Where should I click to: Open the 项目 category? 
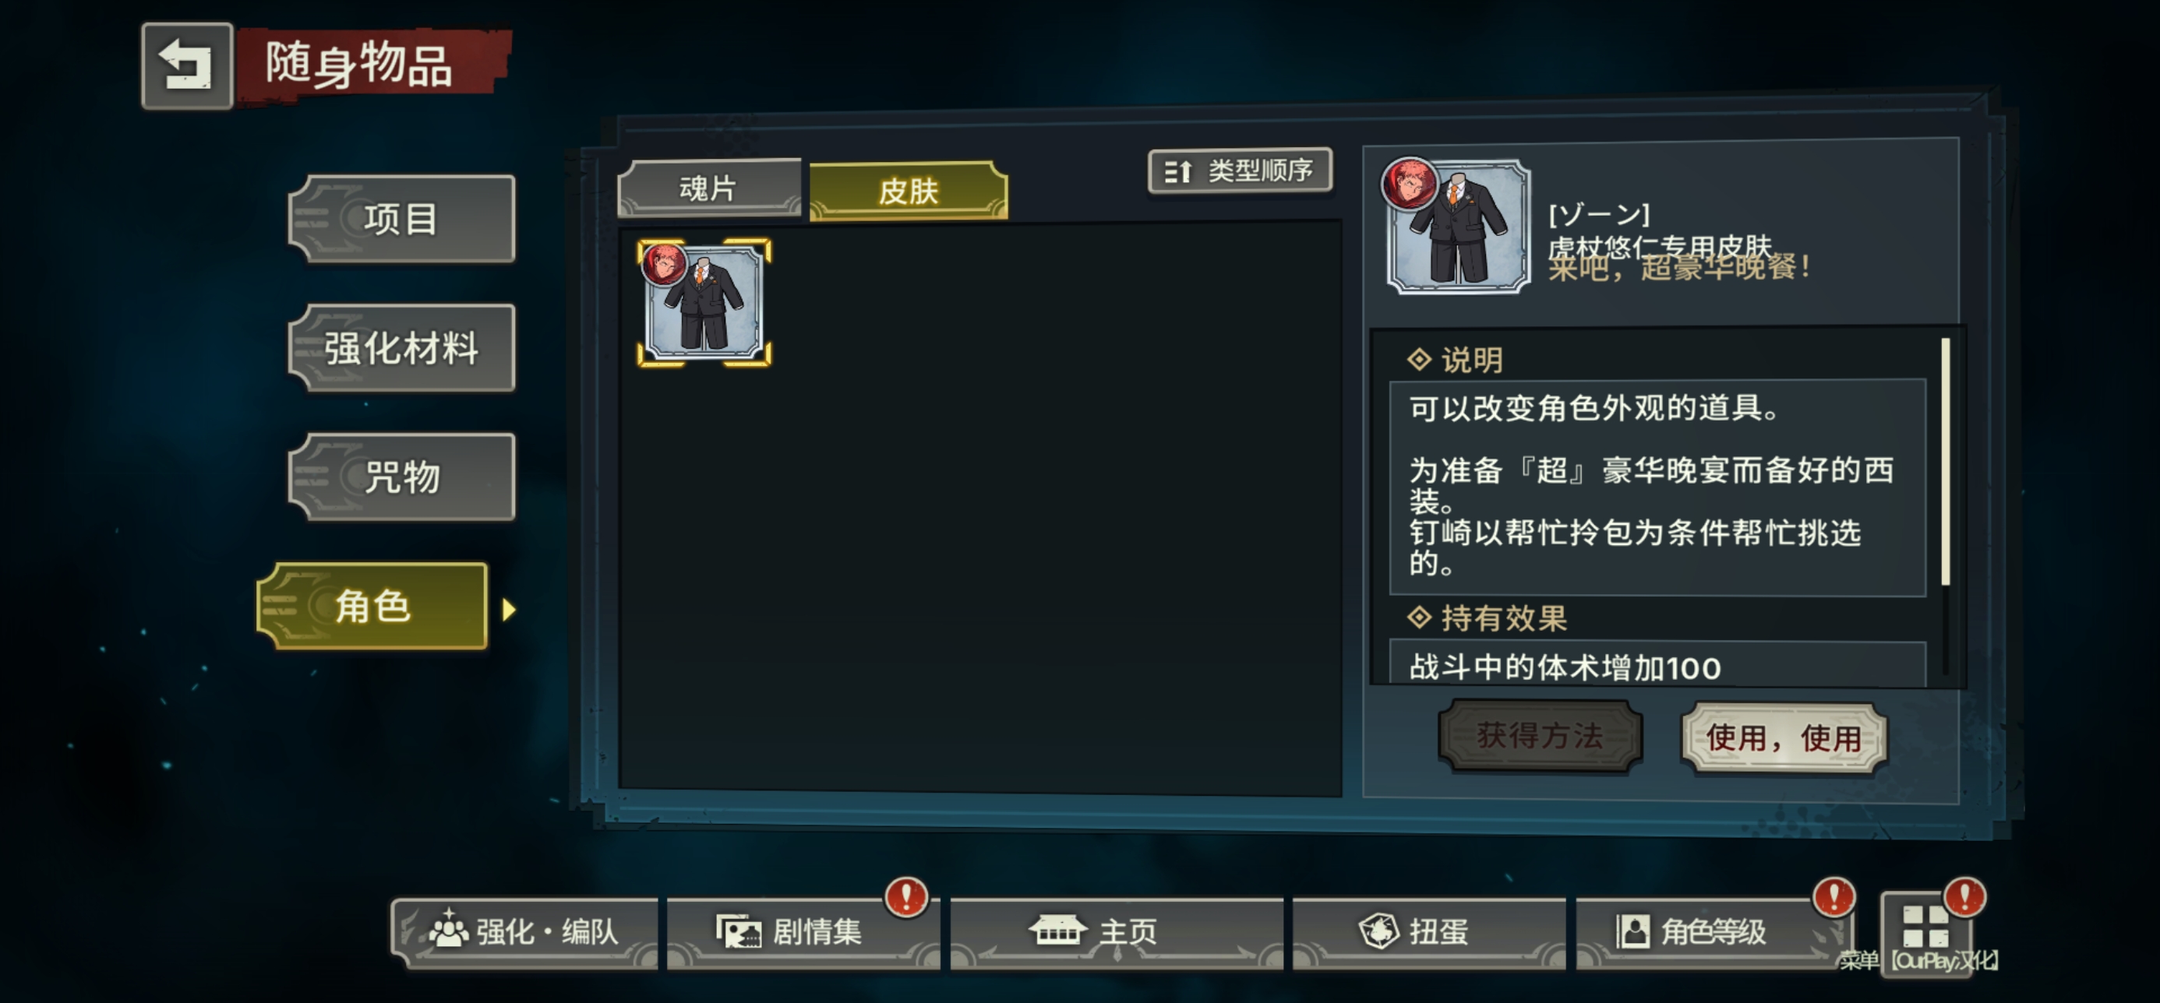pos(401,219)
